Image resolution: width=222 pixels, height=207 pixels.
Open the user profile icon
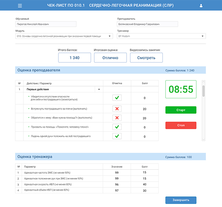pyautogui.click(x=201, y=6)
